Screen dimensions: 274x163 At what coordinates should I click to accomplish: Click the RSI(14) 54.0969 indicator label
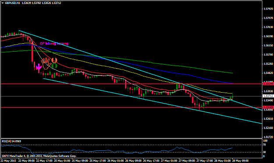click(x=11, y=141)
